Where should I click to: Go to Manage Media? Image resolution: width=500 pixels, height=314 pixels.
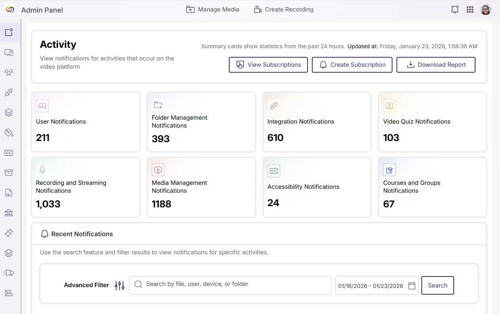point(213,9)
